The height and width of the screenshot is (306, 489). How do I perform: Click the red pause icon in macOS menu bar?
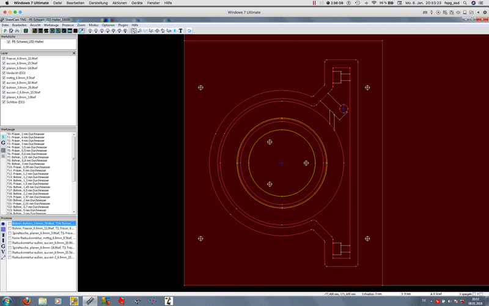pyautogui.click(x=314, y=3)
